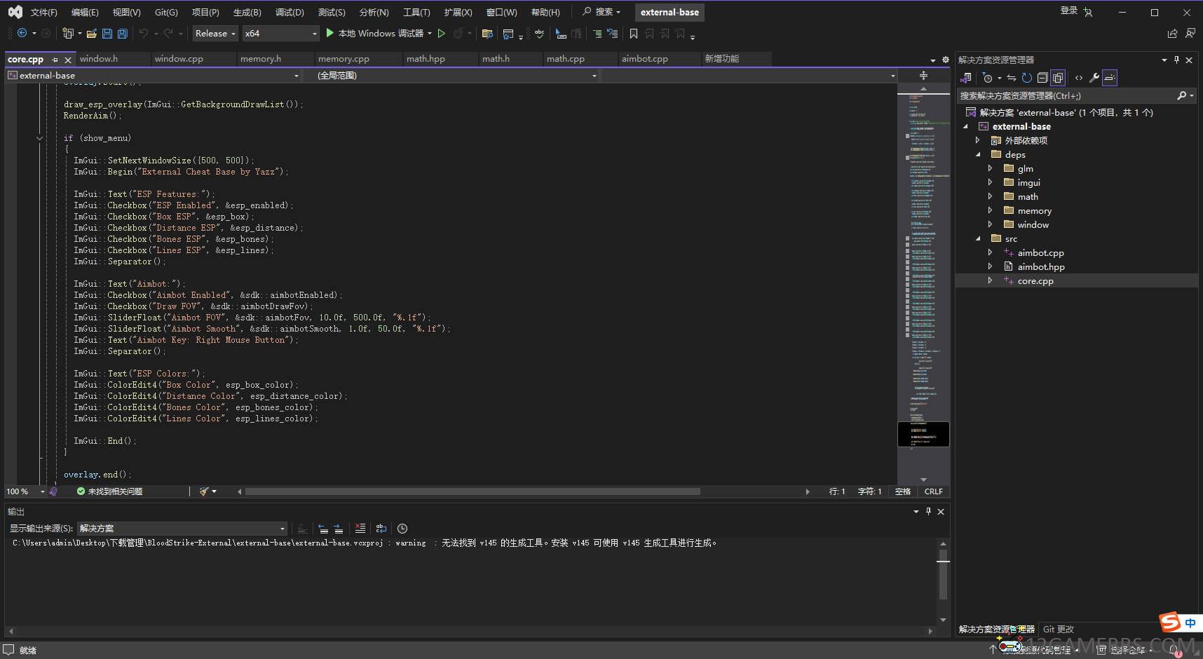Click the 登录 sign-in link
The image size is (1203, 659).
coord(1068,11)
